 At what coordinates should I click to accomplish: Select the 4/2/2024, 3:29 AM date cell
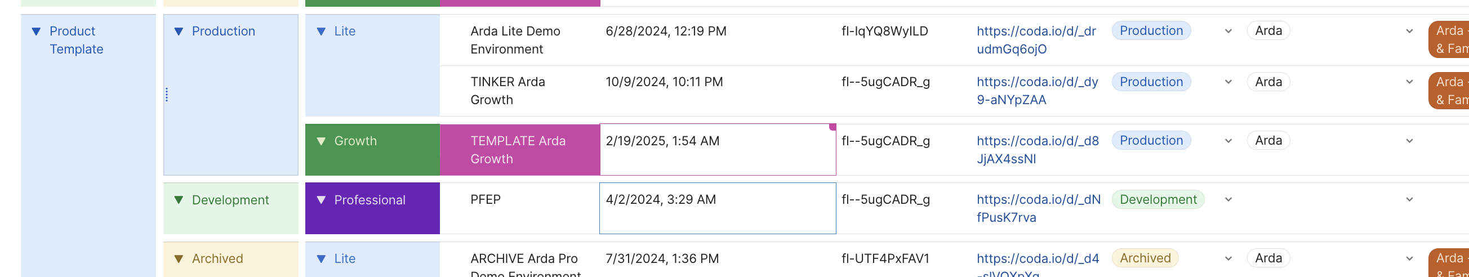(x=718, y=208)
